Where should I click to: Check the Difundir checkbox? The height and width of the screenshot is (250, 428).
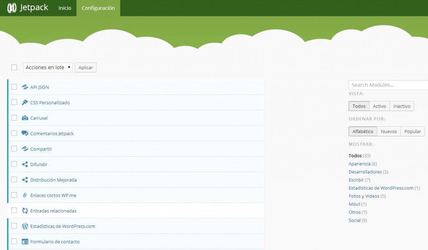point(14,164)
